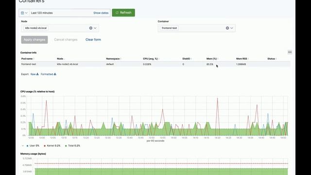Click the 'frontend-test' pod name cell
The width and height of the screenshot is (311, 175).
pos(29,64)
